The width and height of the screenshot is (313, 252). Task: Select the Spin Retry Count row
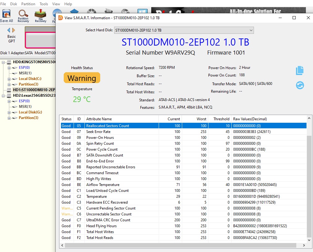tap(183, 144)
